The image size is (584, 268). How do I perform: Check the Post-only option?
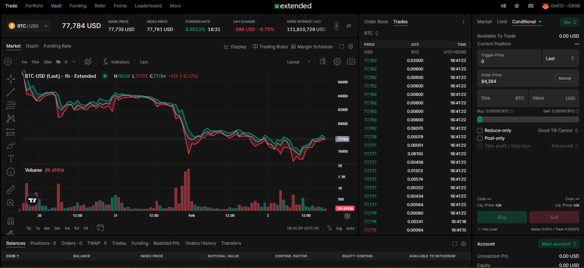480,138
